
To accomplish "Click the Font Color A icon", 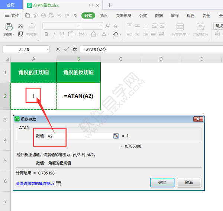I will (104, 34).
